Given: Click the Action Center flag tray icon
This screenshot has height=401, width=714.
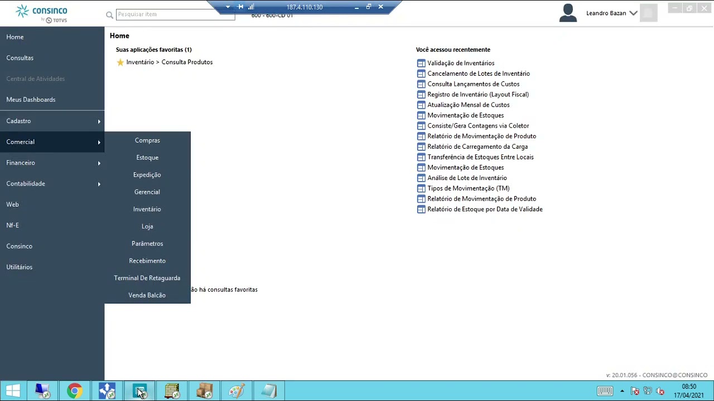Looking at the screenshot, I should click(635, 391).
